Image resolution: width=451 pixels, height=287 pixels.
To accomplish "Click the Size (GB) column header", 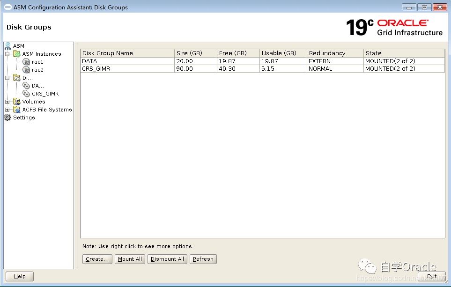I will click(x=196, y=53).
